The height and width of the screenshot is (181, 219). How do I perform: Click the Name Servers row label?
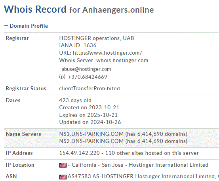(x=23, y=134)
